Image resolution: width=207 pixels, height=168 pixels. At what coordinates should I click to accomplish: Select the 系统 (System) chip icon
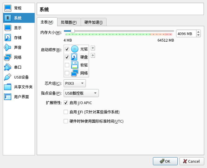coord(8,18)
